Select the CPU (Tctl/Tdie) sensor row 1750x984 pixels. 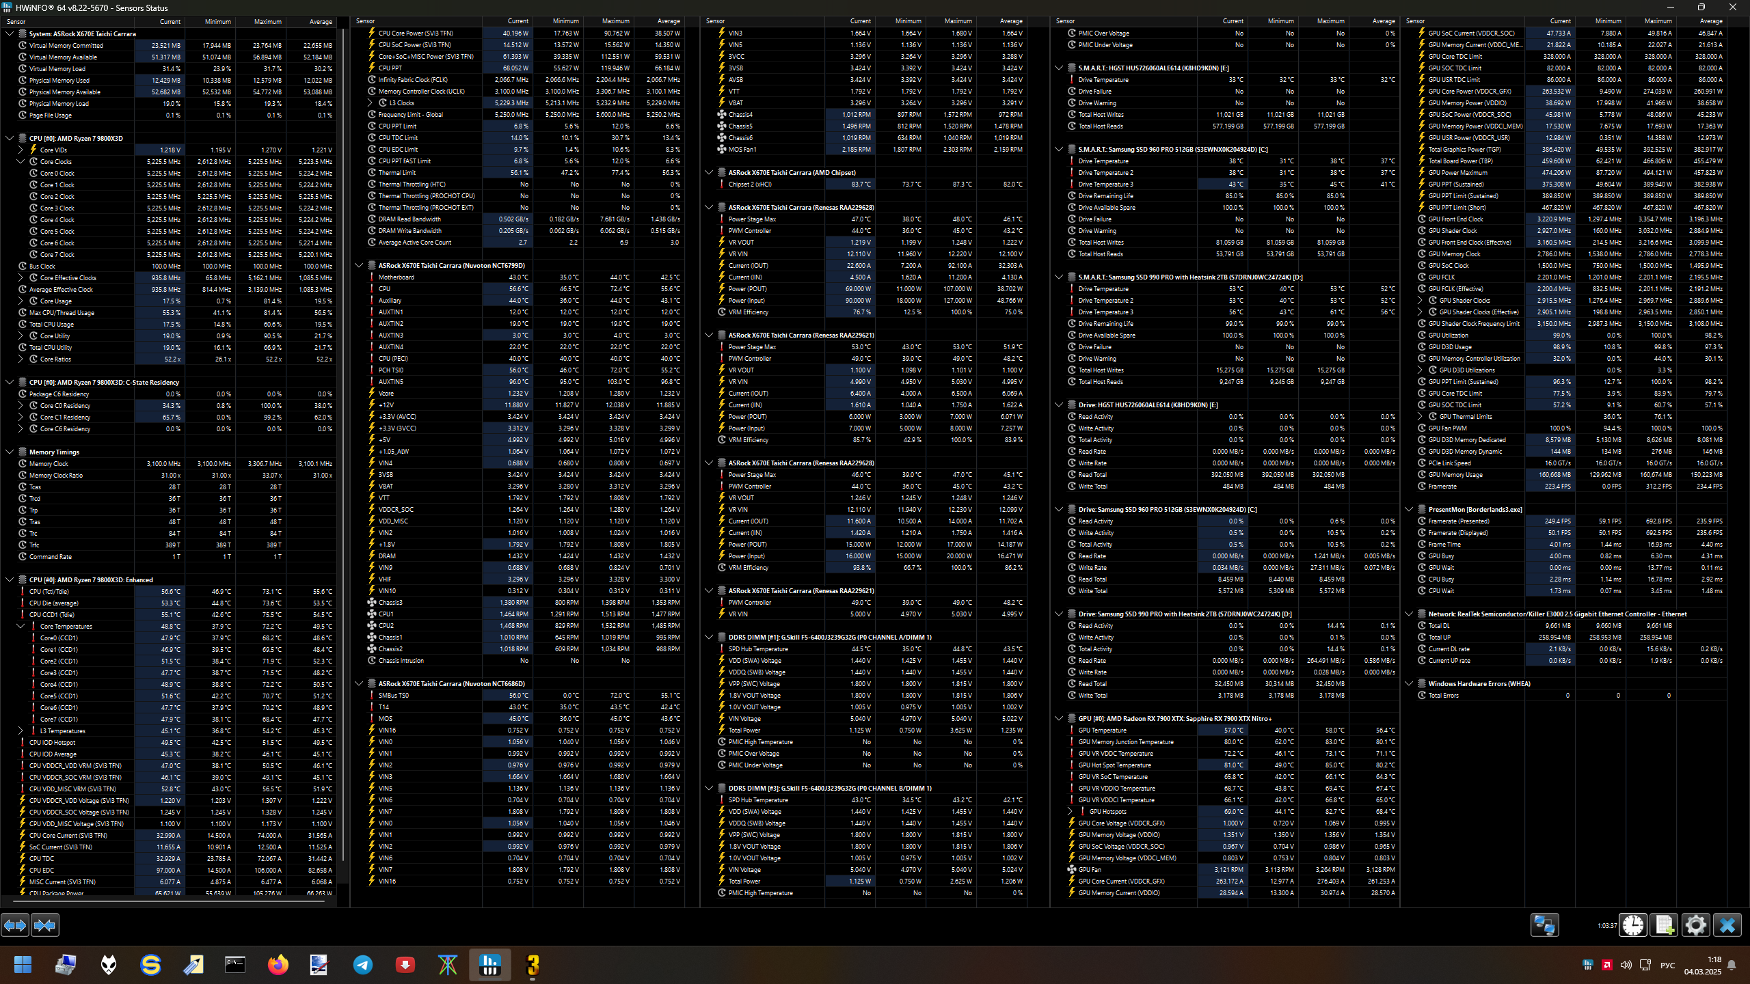click(49, 592)
